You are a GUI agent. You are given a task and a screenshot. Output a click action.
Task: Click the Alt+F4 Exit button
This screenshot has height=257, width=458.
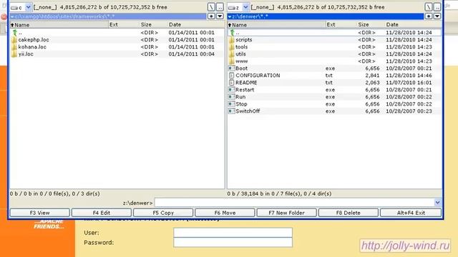(411, 213)
